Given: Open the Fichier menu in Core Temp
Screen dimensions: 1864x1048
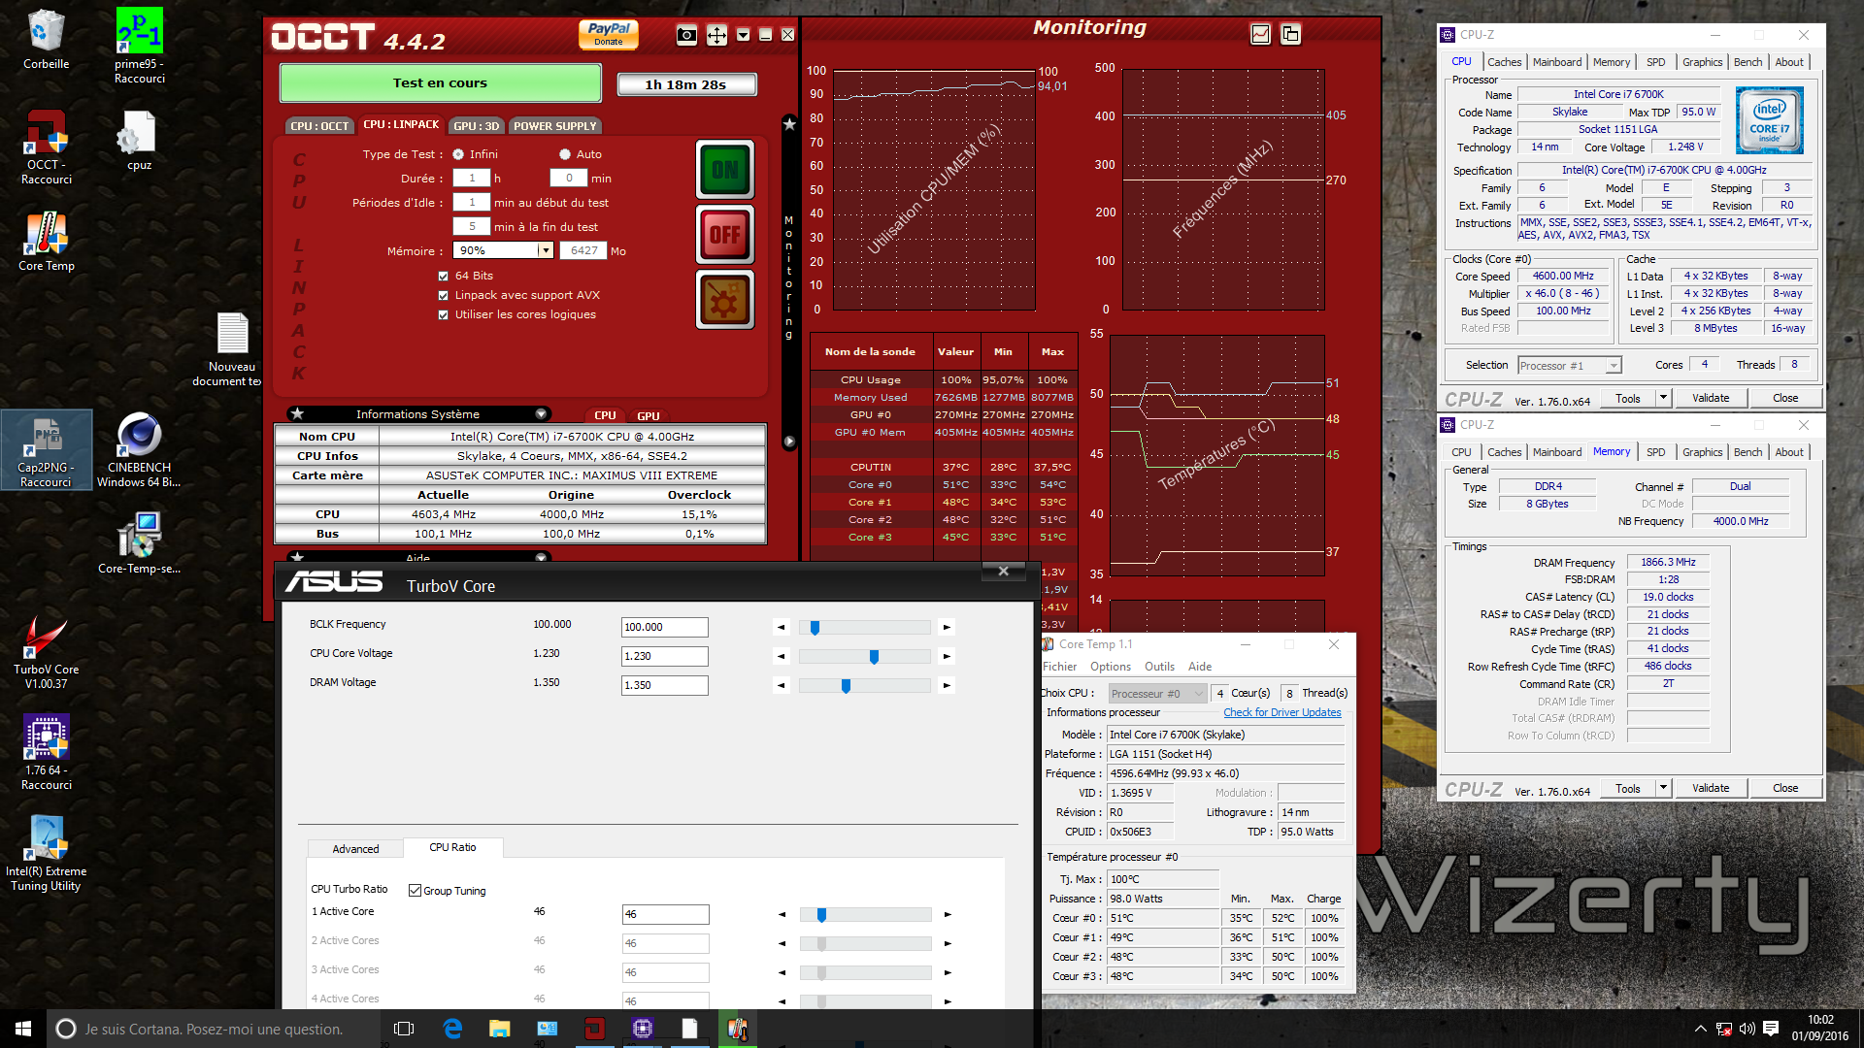Looking at the screenshot, I should point(1060,667).
